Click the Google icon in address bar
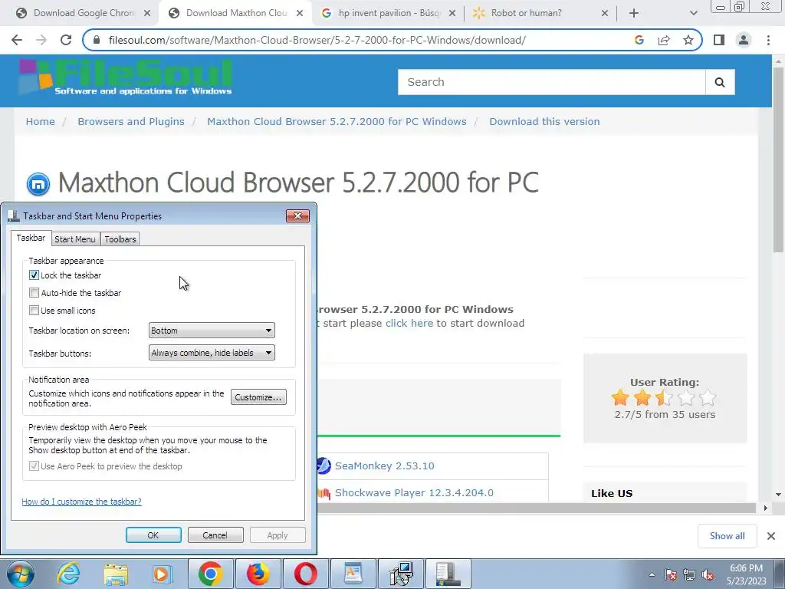 [639, 40]
